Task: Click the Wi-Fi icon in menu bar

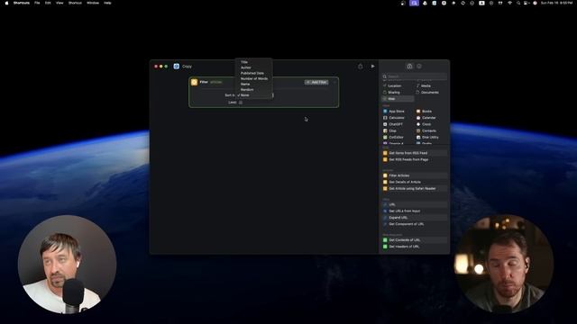Action: point(509,3)
